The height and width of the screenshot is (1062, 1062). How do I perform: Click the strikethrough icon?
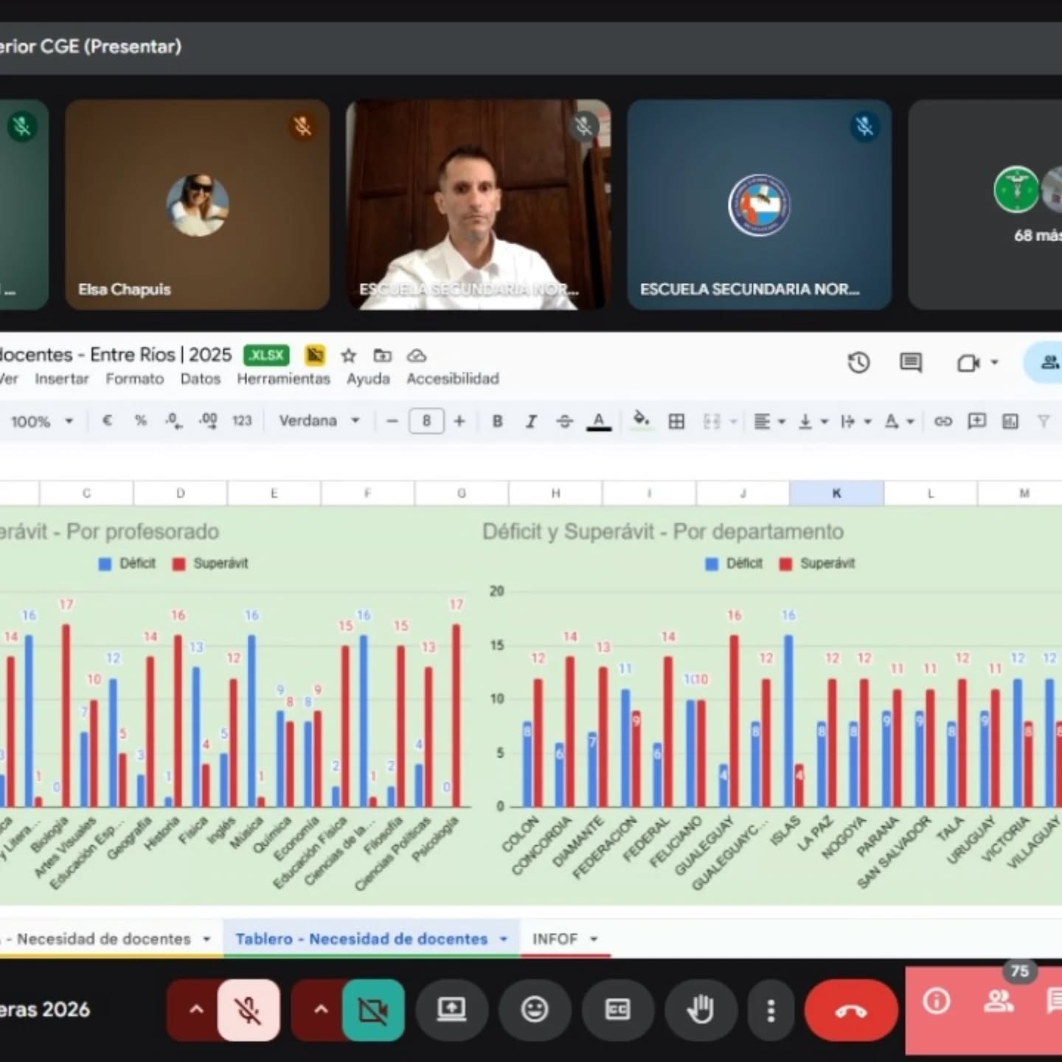point(565,421)
